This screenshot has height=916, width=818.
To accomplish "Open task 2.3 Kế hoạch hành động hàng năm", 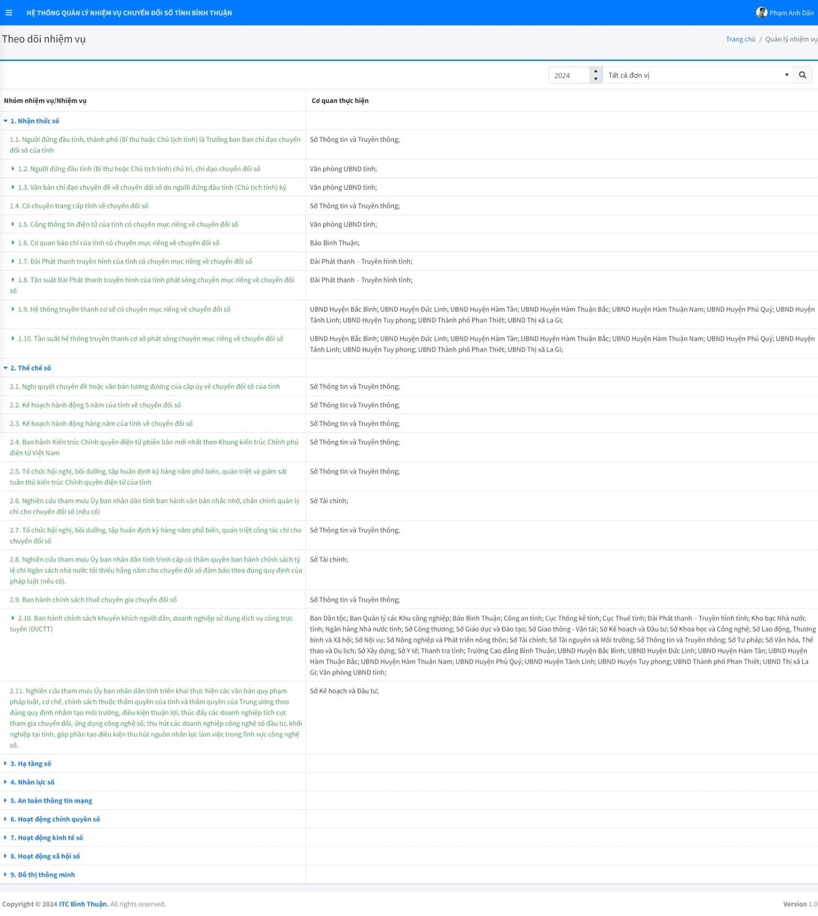I will (x=101, y=424).
